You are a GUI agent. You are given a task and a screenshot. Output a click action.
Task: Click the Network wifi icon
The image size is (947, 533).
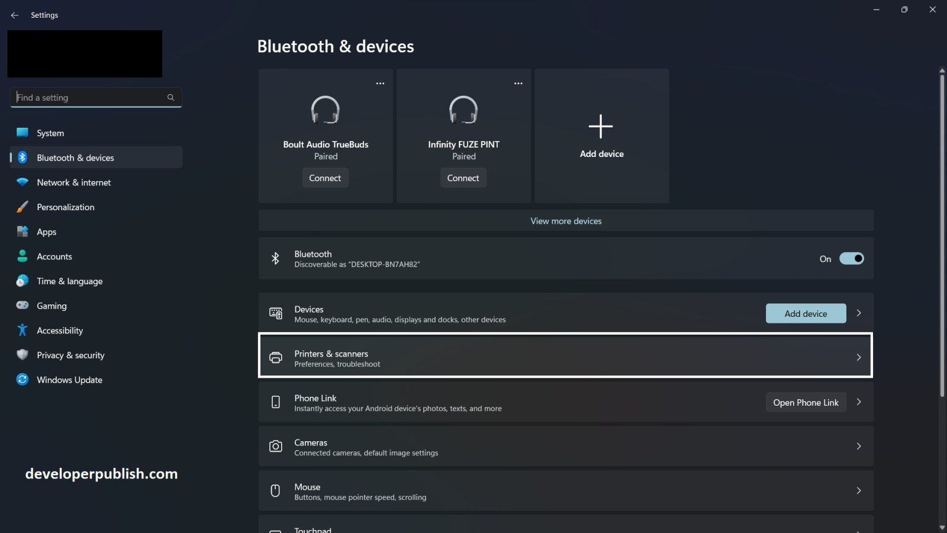pyautogui.click(x=22, y=182)
